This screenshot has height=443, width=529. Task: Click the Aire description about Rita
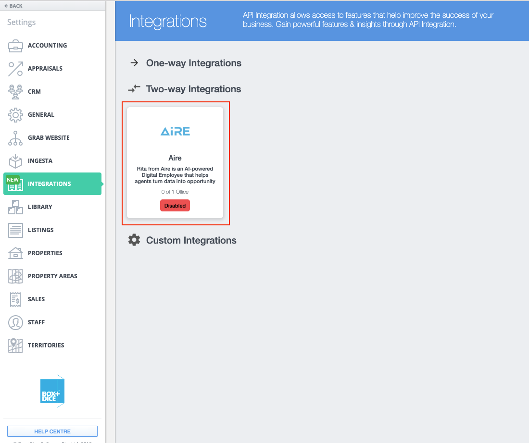point(175,175)
